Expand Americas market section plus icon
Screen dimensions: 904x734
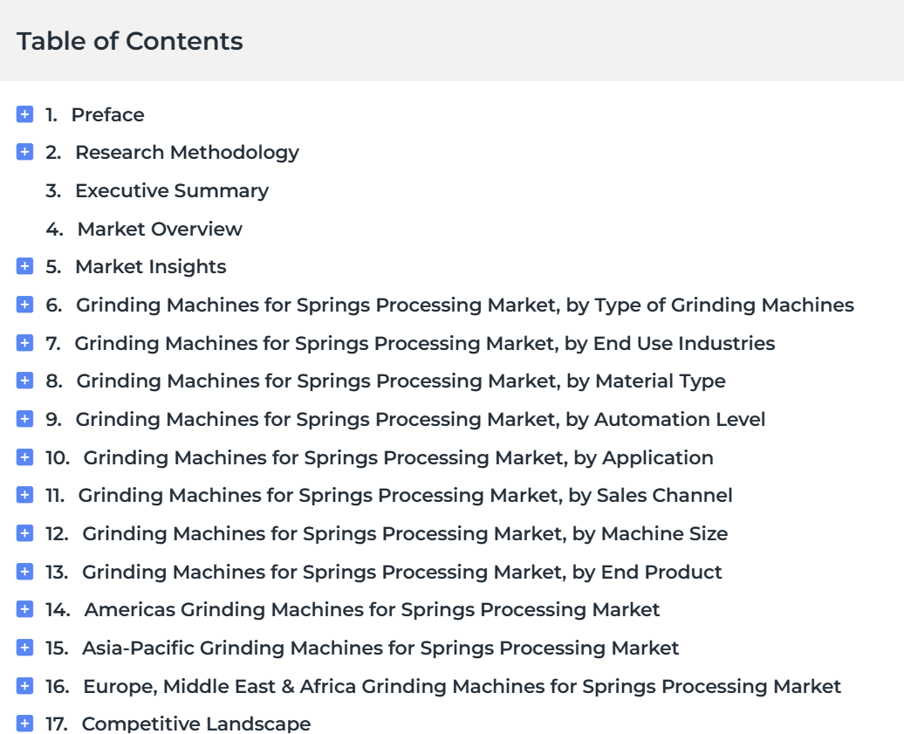[x=24, y=609]
